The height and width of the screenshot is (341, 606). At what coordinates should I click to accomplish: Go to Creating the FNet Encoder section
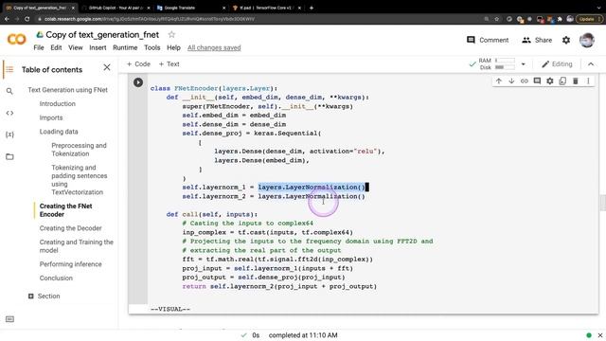pyautogui.click(x=65, y=210)
